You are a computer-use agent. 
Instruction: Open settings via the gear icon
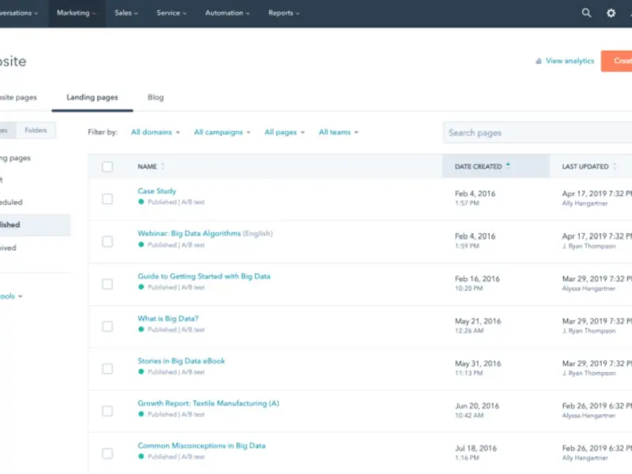(x=611, y=13)
